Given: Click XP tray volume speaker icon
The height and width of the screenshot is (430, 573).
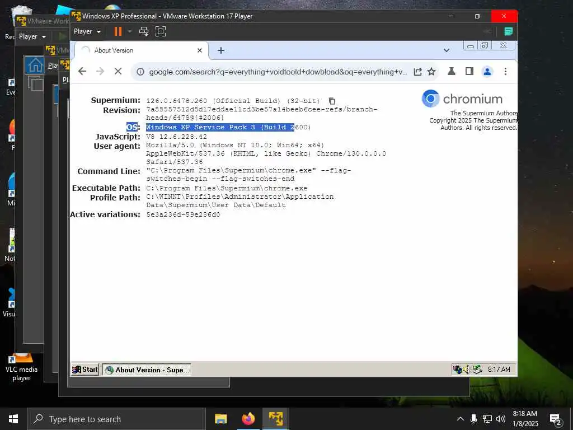Looking at the screenshot, I should point(467,370).
